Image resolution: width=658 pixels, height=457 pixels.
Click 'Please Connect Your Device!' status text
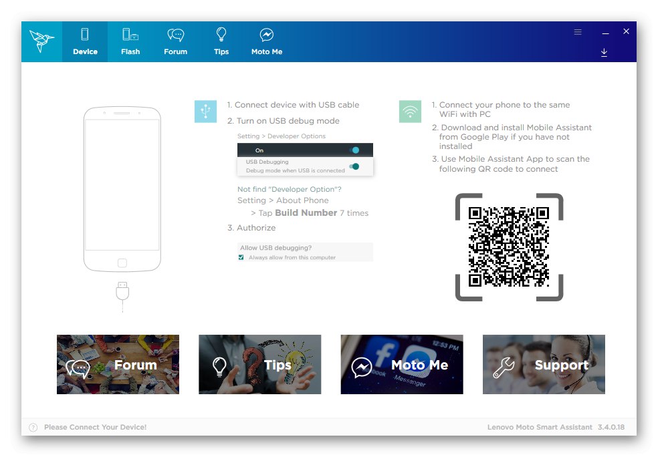(95, 427)
